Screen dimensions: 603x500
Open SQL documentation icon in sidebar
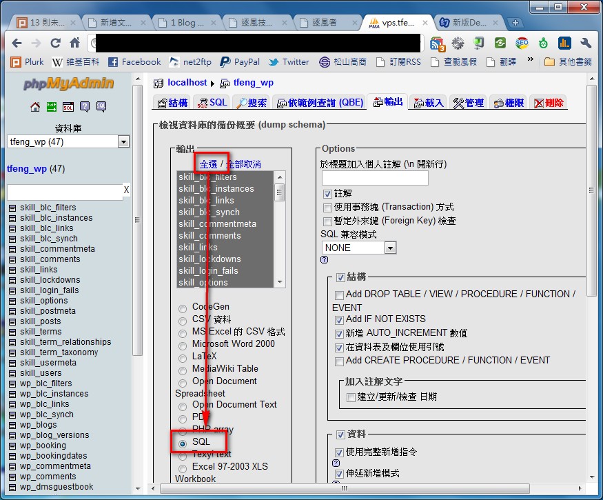click(x=101, y=107)
